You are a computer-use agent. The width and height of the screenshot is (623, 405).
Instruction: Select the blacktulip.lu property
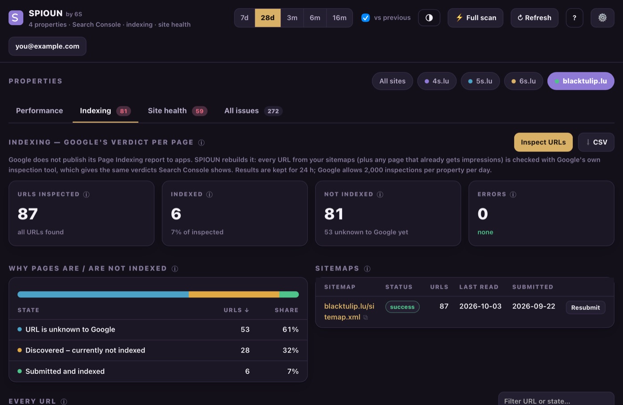(x=581, y=81)
